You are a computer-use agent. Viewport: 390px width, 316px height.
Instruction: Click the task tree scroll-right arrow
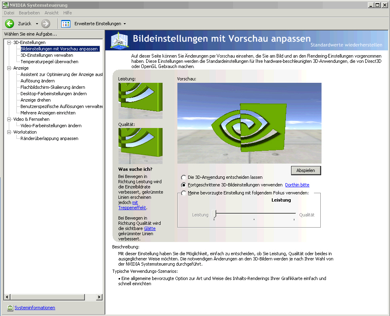coord(99,297)
